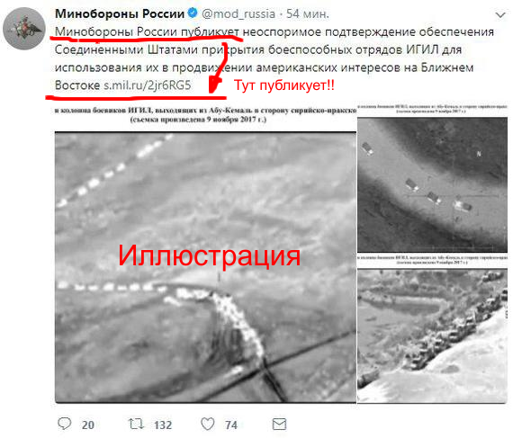The width and height of the screenshot is (513, 438).
Task: Click the Минобороны России account name
Action: click(x=120, y=13)
